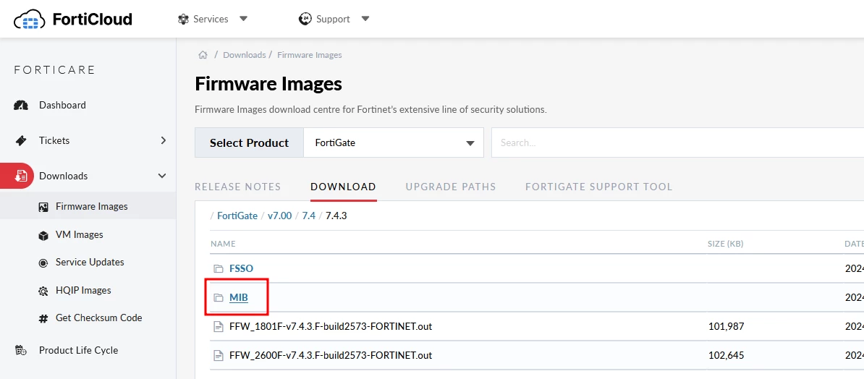Click the Get Checksum Code hash icon
The height and width of the screenshot is (379, 864).
coord(43,318)
